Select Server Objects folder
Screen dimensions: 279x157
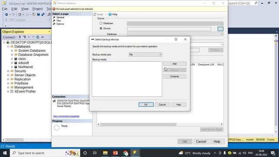click(x=25, y=75)
